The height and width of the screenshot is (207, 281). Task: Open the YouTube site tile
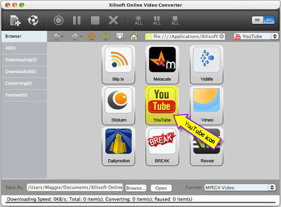tap(162, 105)
